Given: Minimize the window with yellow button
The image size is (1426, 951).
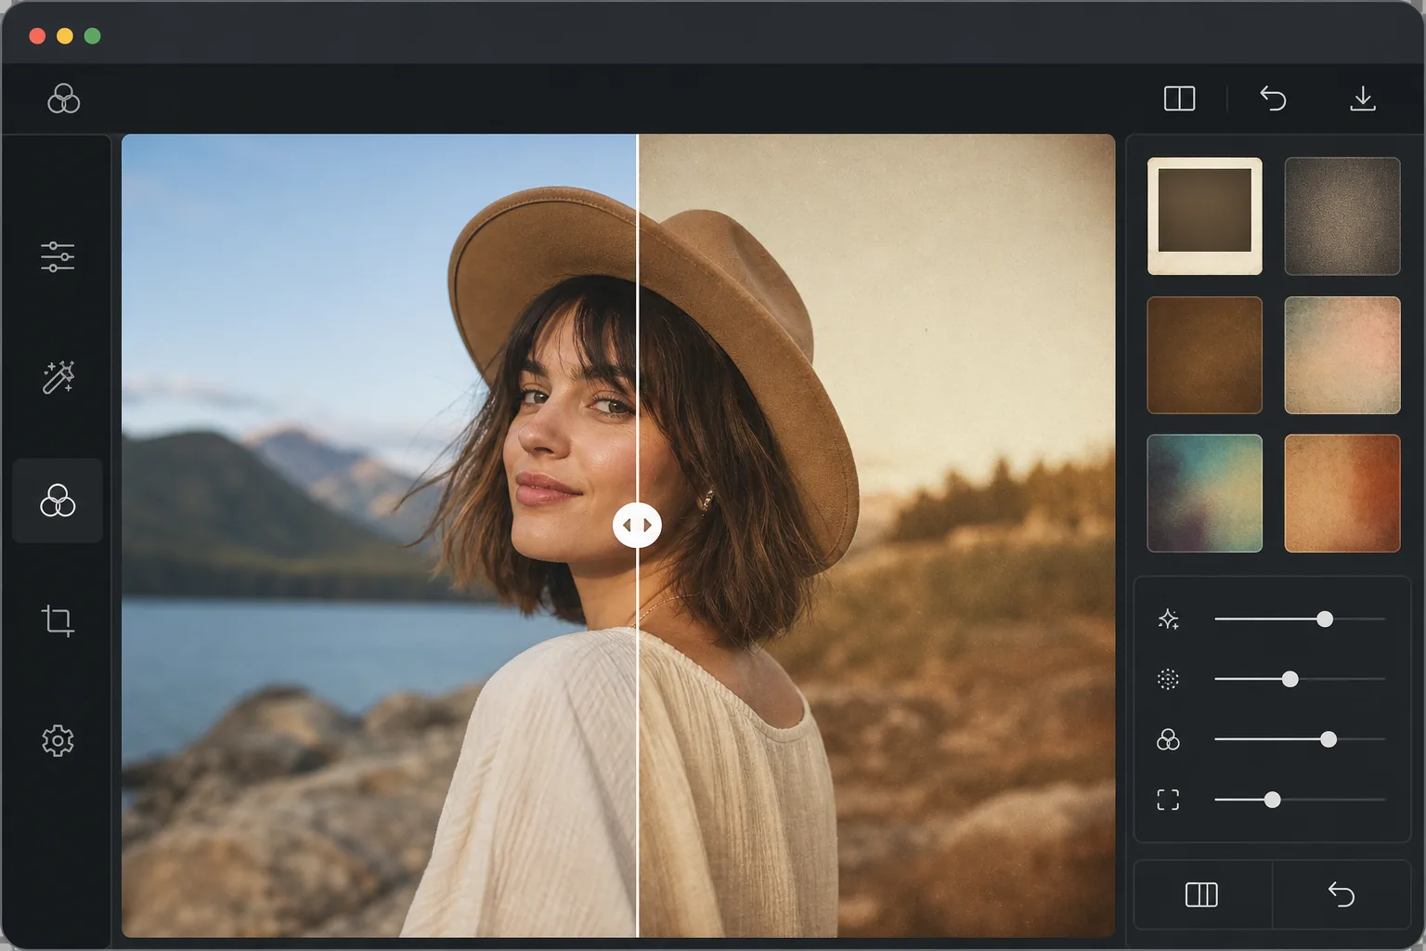Looking at the screenshot, I should (x=65, y=36).
